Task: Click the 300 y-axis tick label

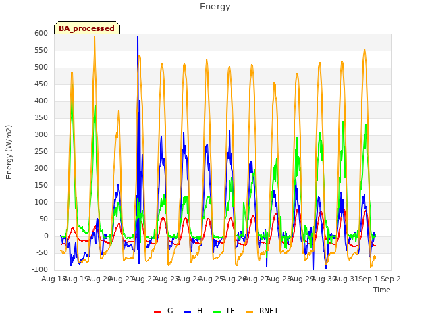Action: (x=41, y=135)
